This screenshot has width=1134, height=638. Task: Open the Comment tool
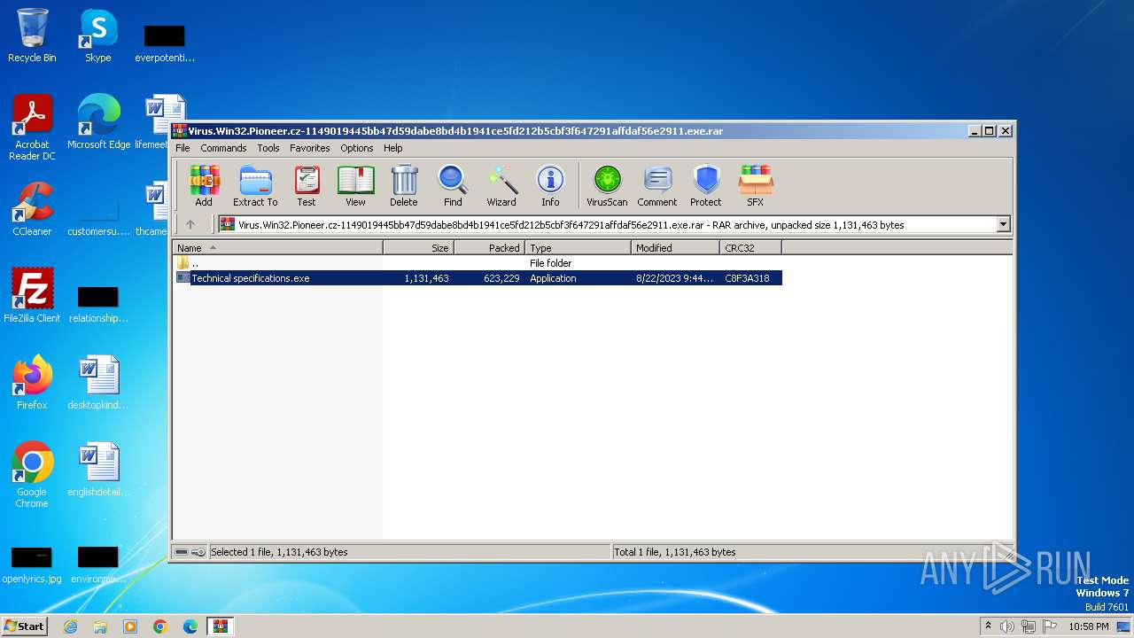[x=657, y=186]
